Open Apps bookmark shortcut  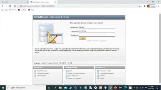click(x=5, y=10)
